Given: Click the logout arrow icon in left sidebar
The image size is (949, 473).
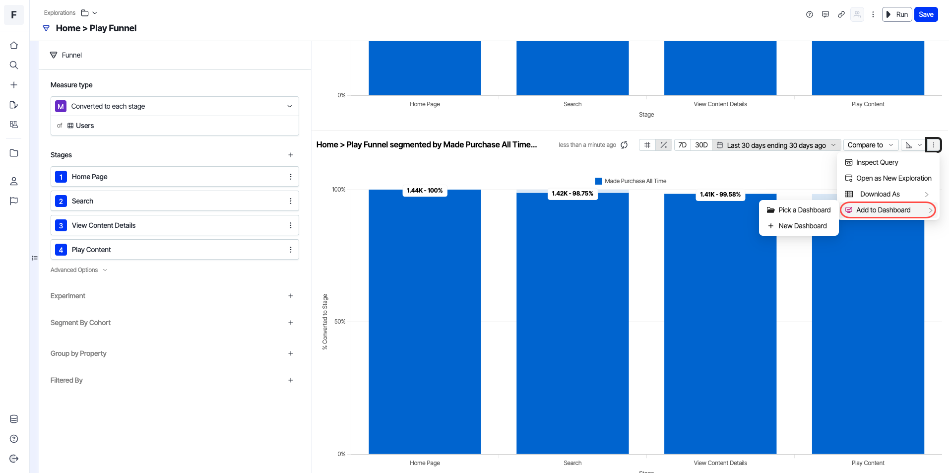Looking at the screenshot, I should 14,459.
